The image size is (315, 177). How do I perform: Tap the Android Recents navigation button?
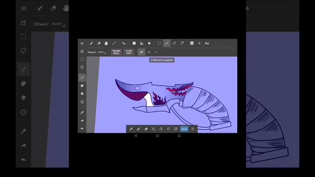(179, 136)
